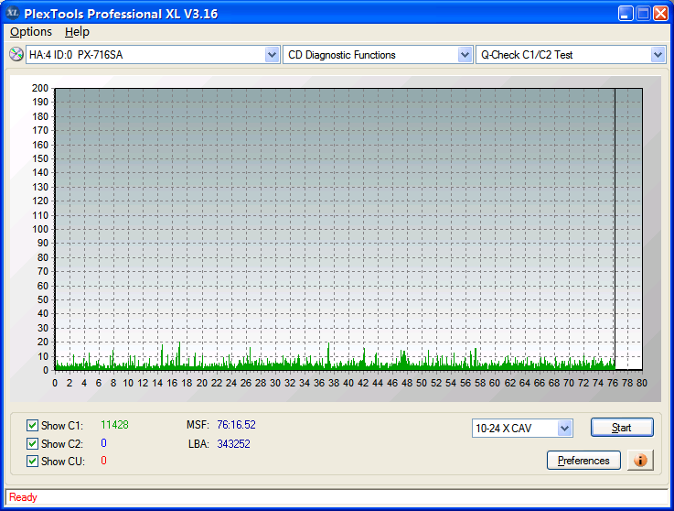
Task: Close the PlexTools Professional window
Action: [661, 14]
